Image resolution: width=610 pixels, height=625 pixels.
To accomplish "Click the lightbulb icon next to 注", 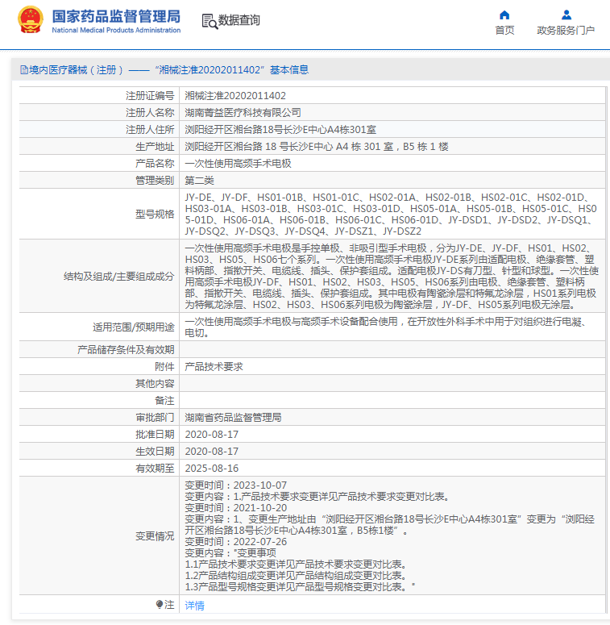I will click(x=160, y=605).
